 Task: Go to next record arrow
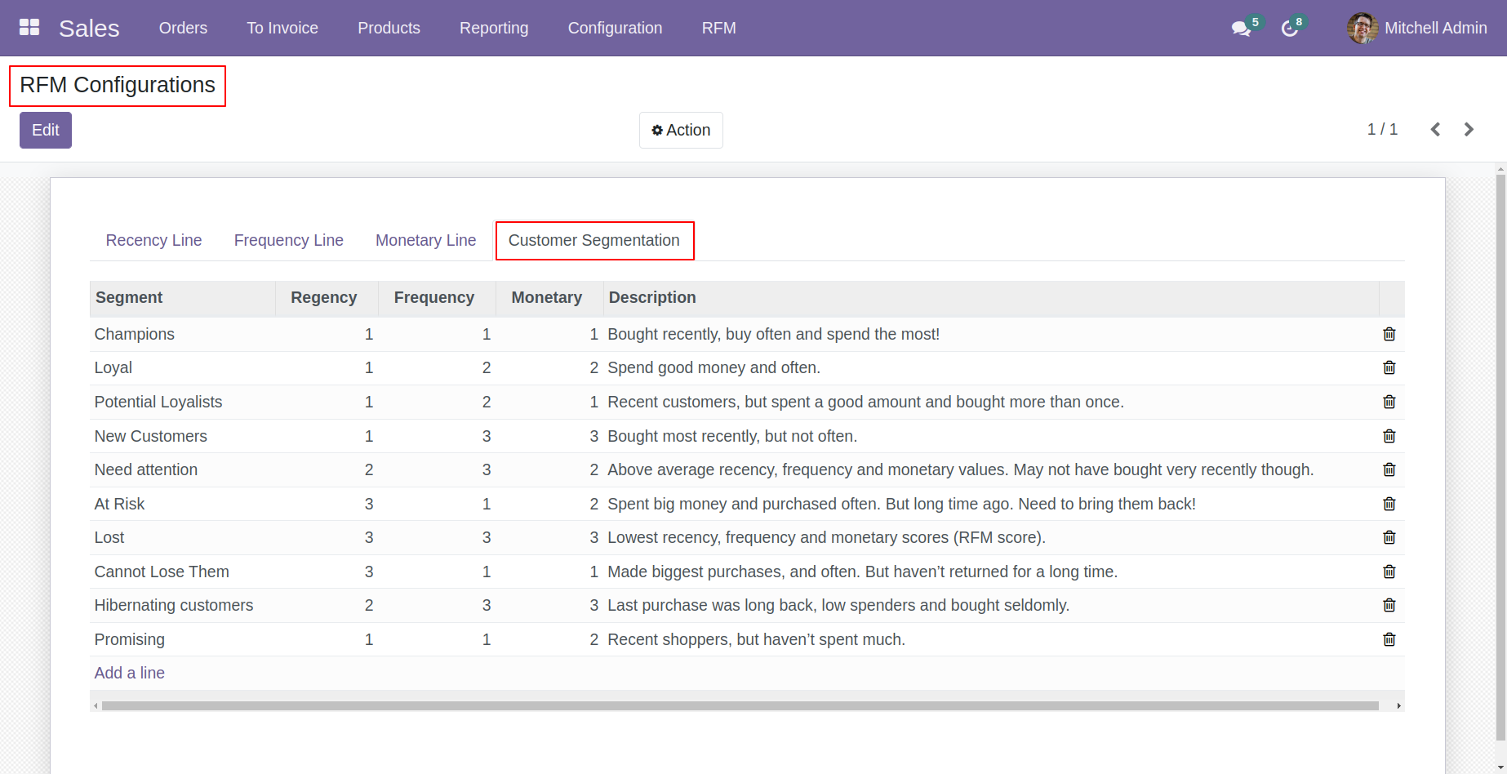pos(1469,129)
